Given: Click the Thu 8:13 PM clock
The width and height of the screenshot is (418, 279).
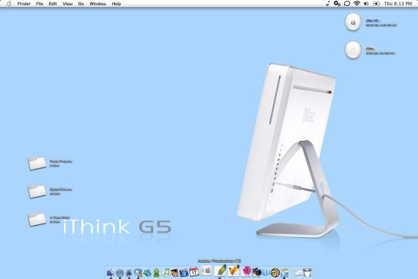Looking at the screenshot, I should [398, 4].
